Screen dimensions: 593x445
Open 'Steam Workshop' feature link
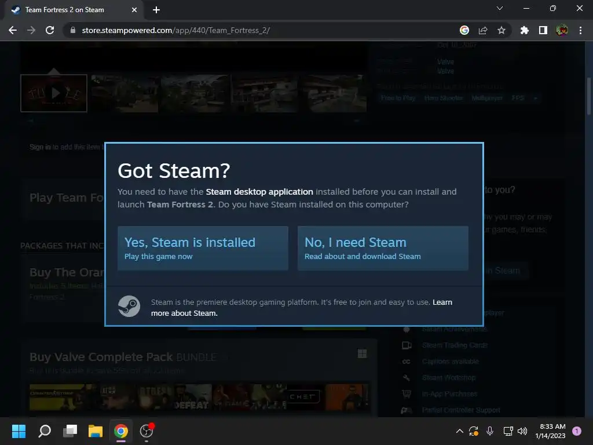(449, 378)
